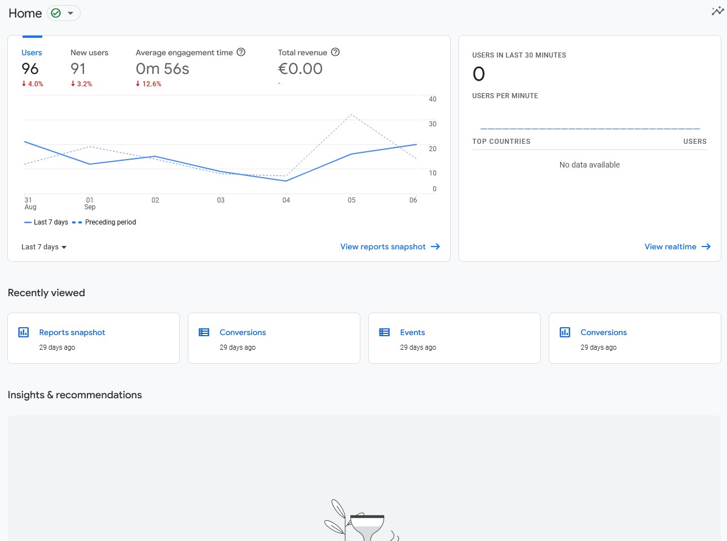Open the Events recently viewed card
The image size is (727, 541).
454,338
